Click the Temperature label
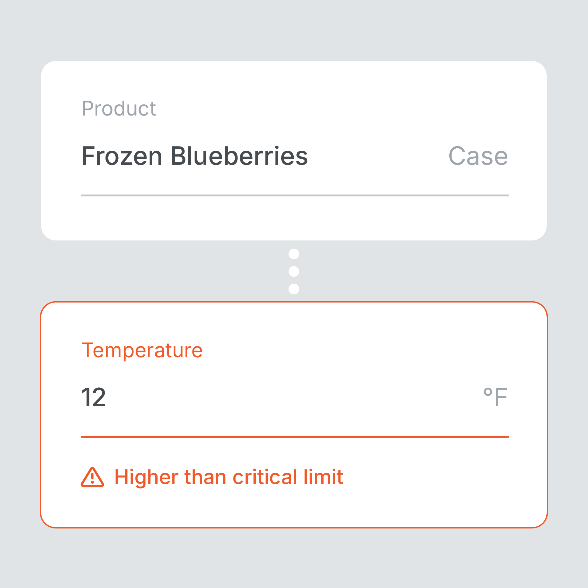The image size is (588, 588). [142, 350]
